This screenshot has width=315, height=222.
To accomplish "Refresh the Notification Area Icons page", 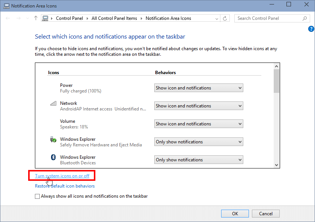I will pyautogui.click(x=225, y=18).
